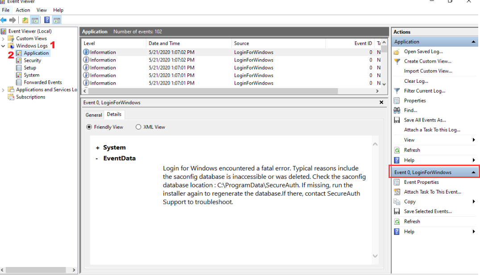Click the Back arrow toolbar icon

click(x=4, y=20)
